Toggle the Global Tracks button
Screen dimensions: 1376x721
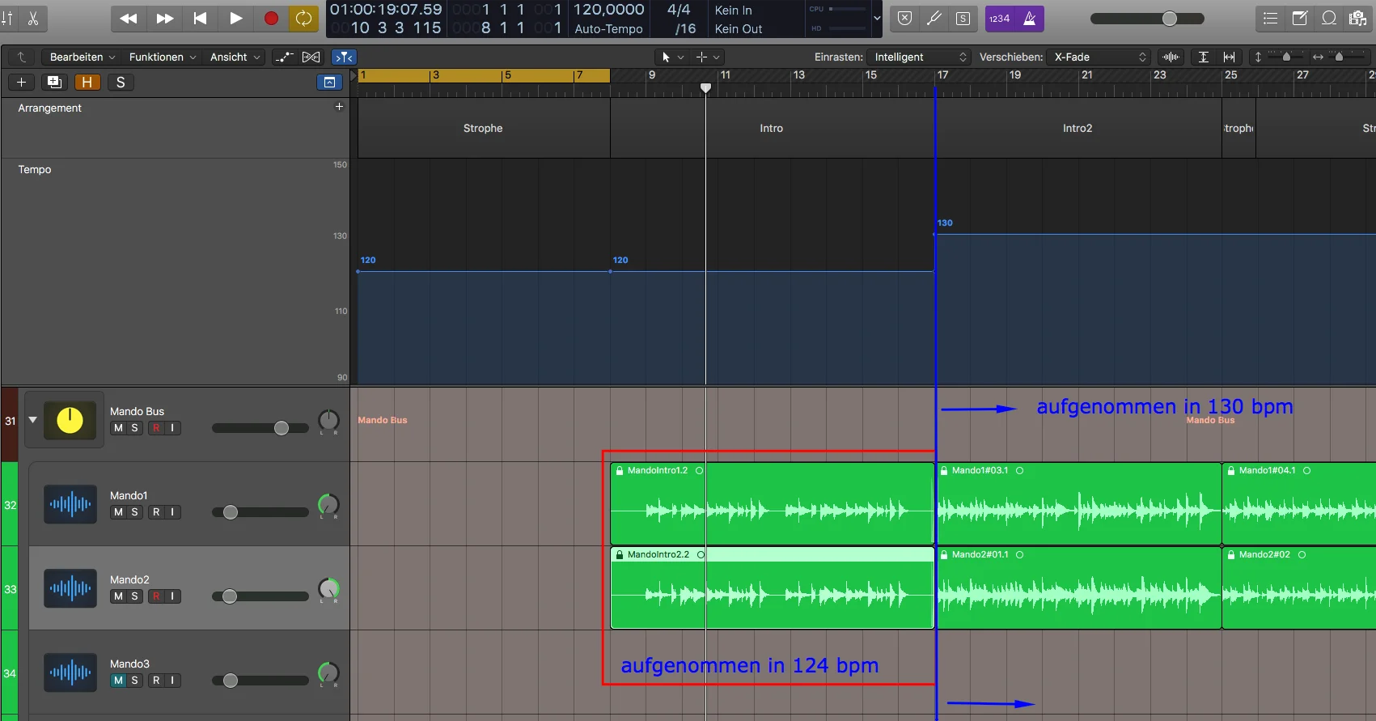tap(330, 82)
